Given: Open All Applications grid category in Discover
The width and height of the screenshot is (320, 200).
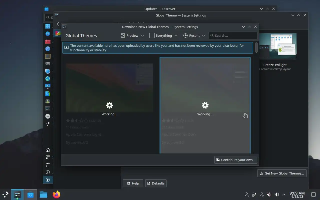Looking at the screenshot, I should click(48, 26).
